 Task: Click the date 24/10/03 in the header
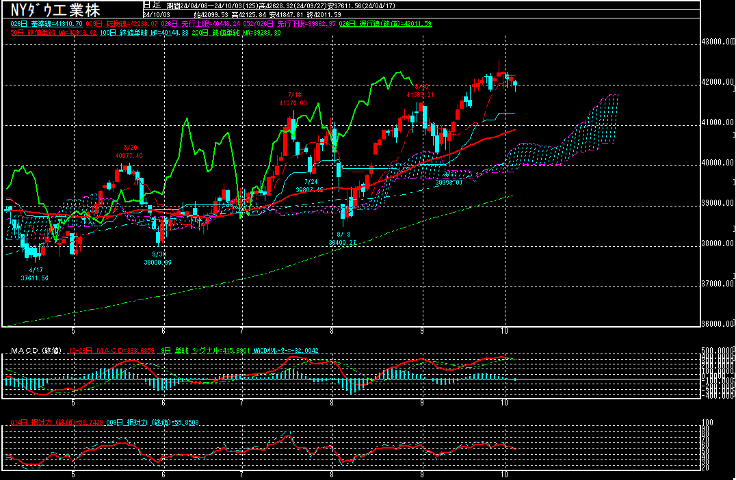(x=157, y=14)
